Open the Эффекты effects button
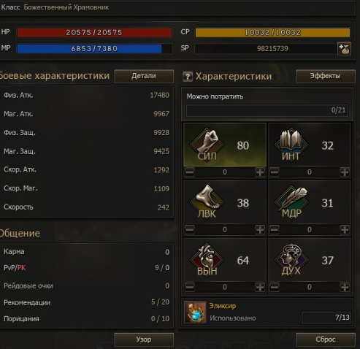Image resolution: width=360 pixels, height=349 pixels. pos(326,76)
